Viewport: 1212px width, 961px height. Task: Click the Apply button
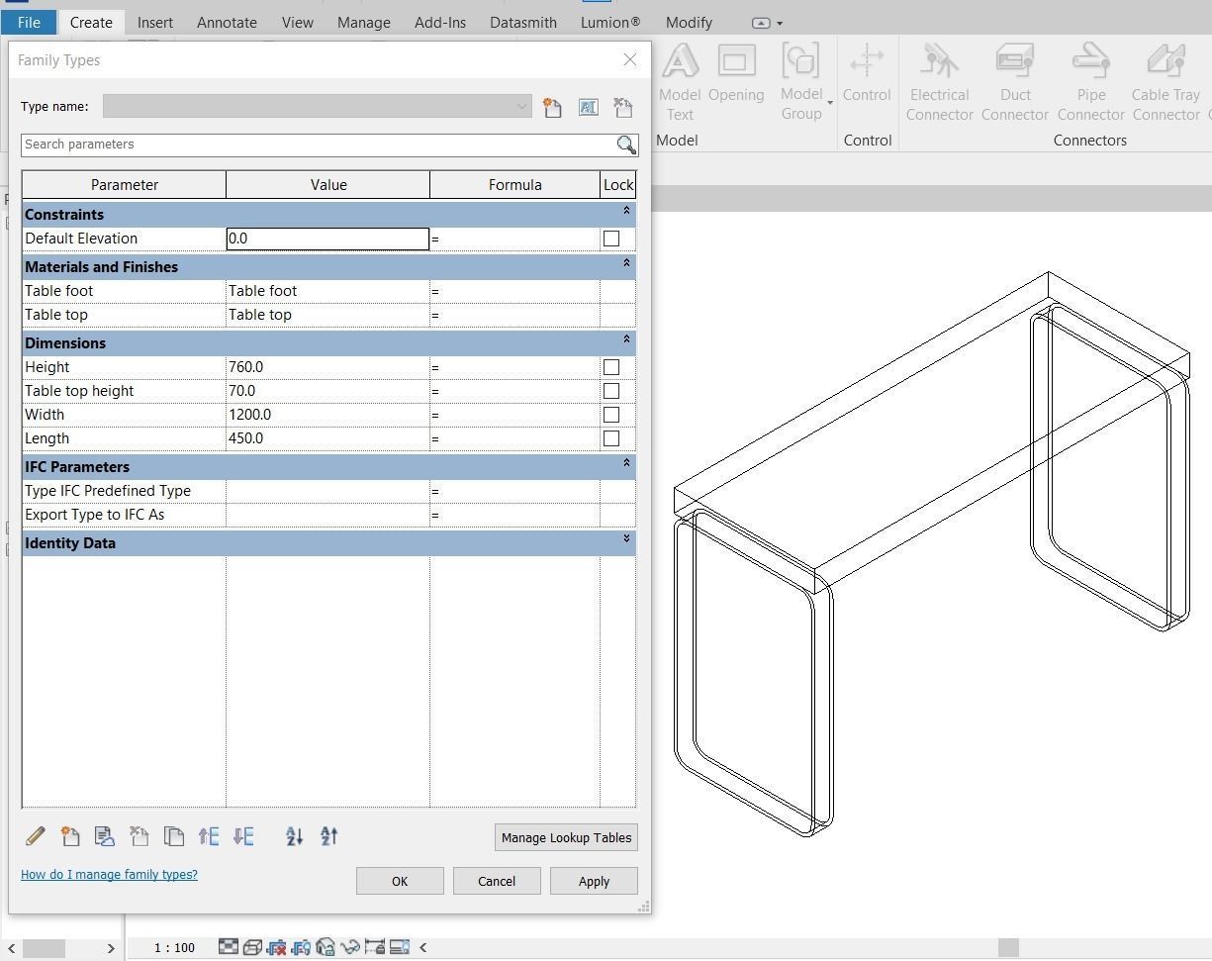(594, 881)
